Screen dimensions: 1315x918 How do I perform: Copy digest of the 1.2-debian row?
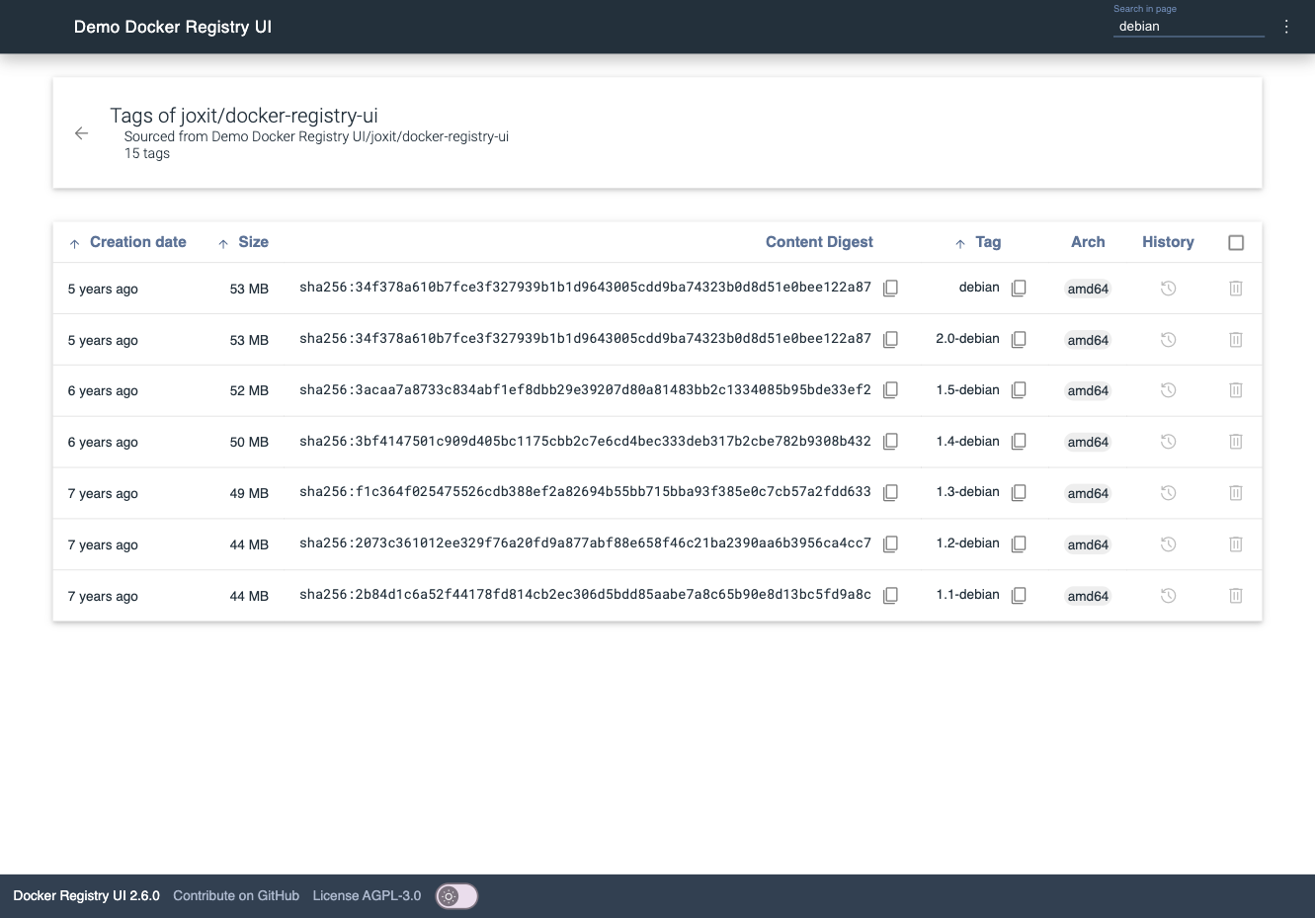coord(890,543)
